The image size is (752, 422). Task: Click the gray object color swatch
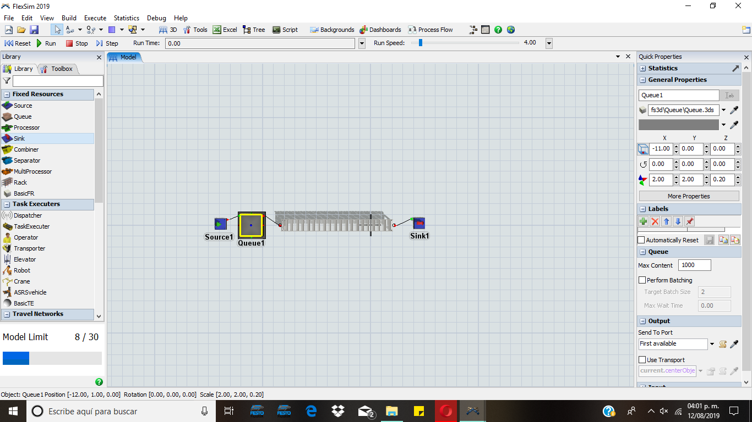678,125
